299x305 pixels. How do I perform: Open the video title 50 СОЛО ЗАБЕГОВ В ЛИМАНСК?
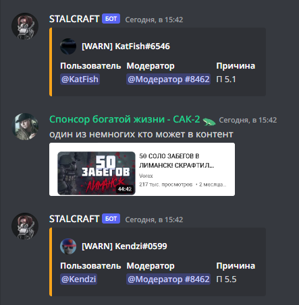[x=176, y=161]
